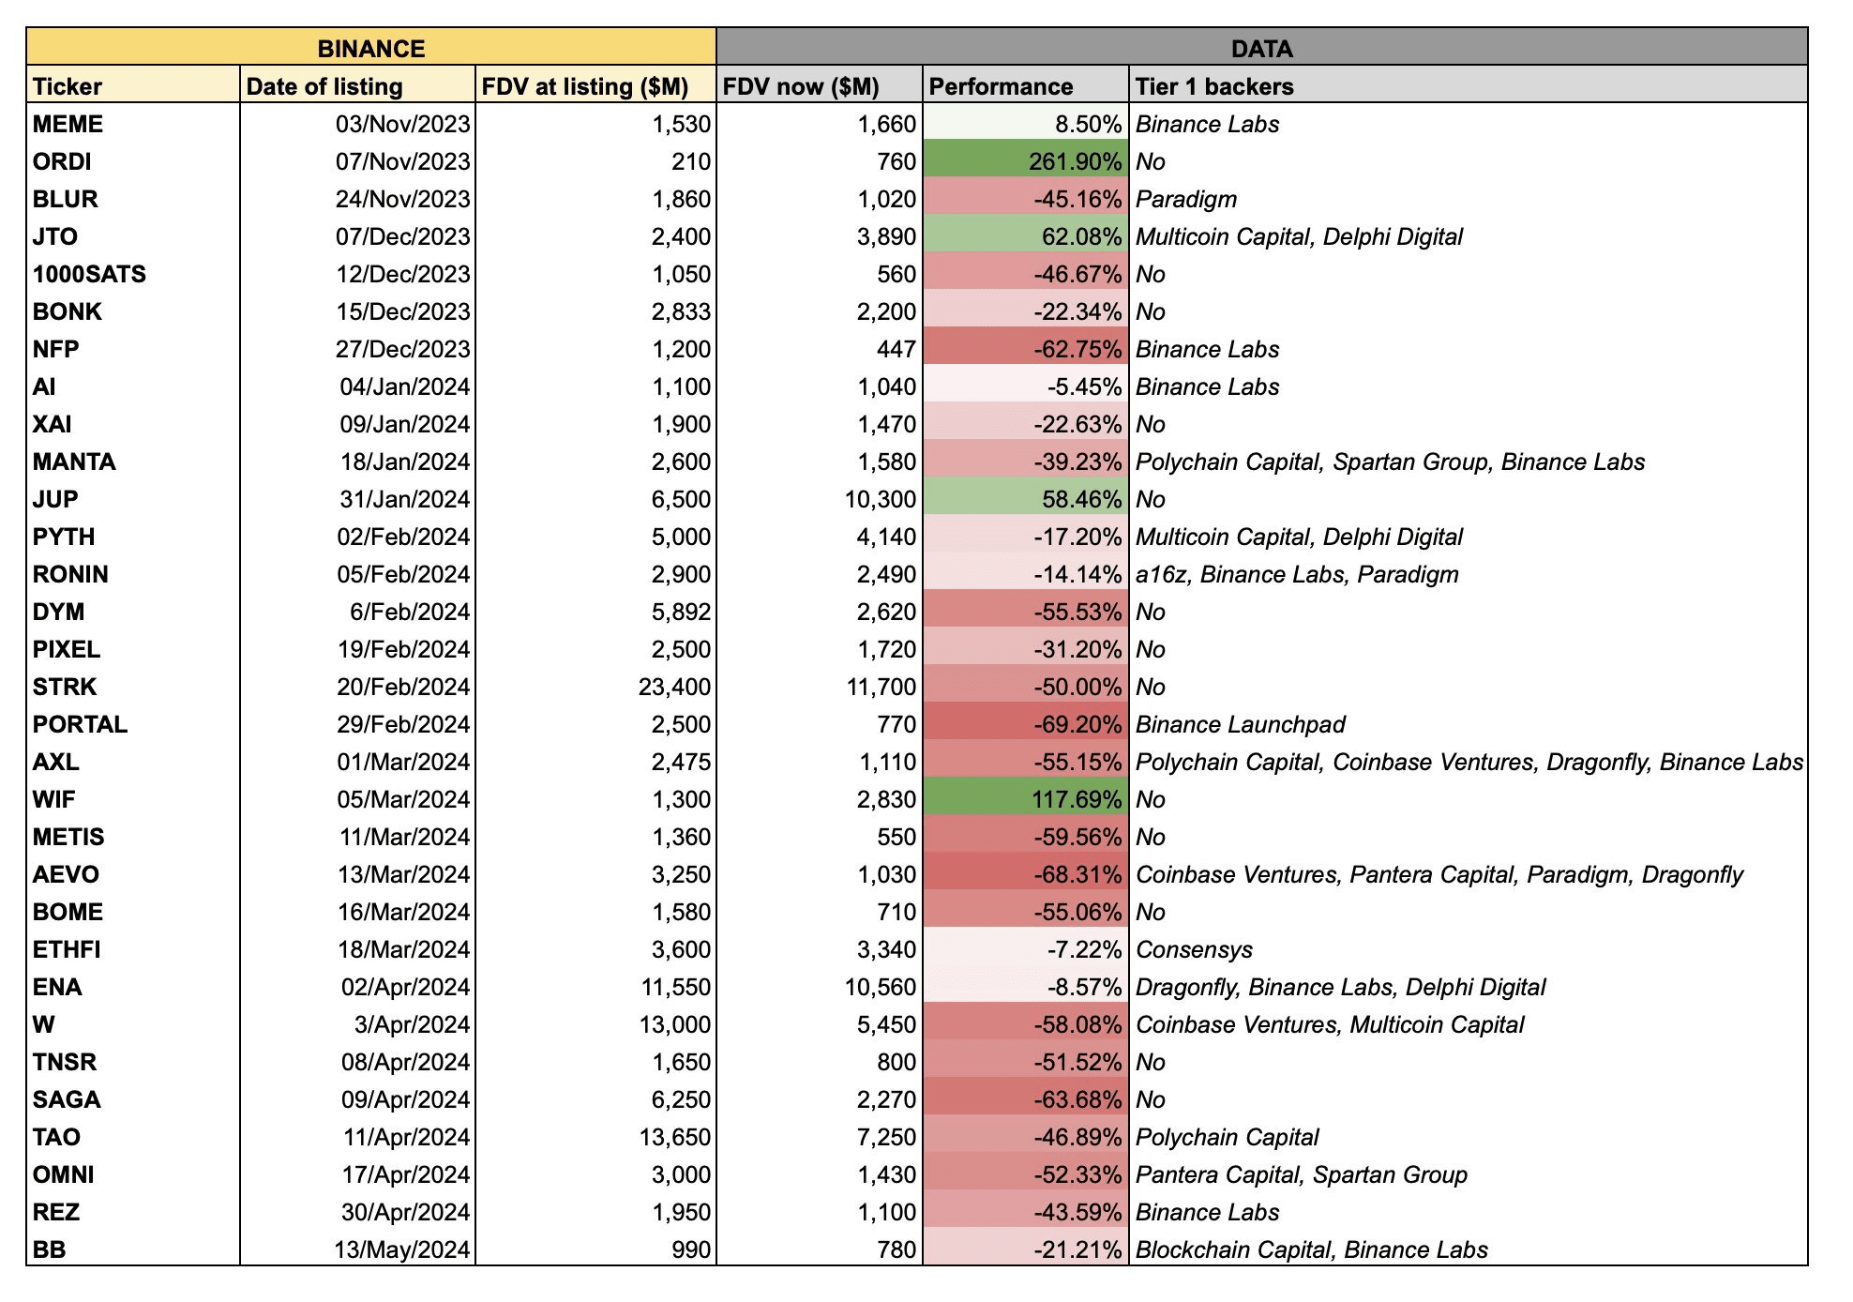Click the Performance column header
1853x1302 pixels.
point(999,86)
